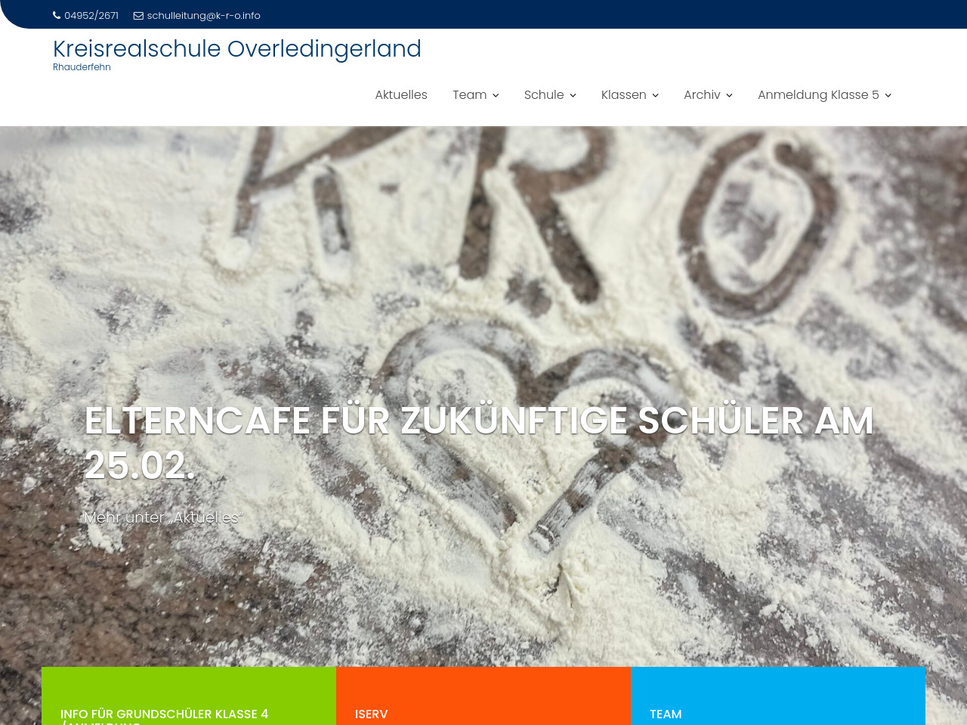967x725 pixels.
Task: Open the Aktuelles menu item
Action: pyautogui.click(x=401, y=95)
